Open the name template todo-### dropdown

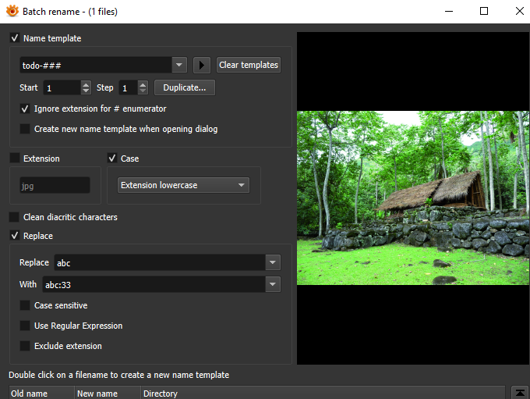point(179,65)
